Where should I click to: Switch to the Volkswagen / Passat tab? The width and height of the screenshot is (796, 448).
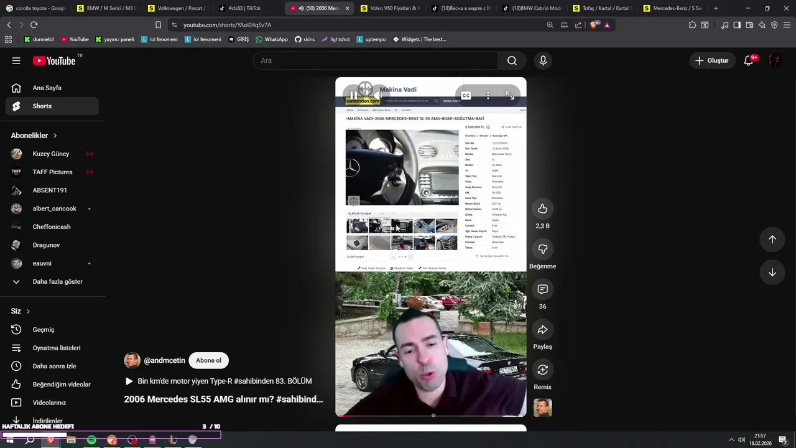pos(177,8)
